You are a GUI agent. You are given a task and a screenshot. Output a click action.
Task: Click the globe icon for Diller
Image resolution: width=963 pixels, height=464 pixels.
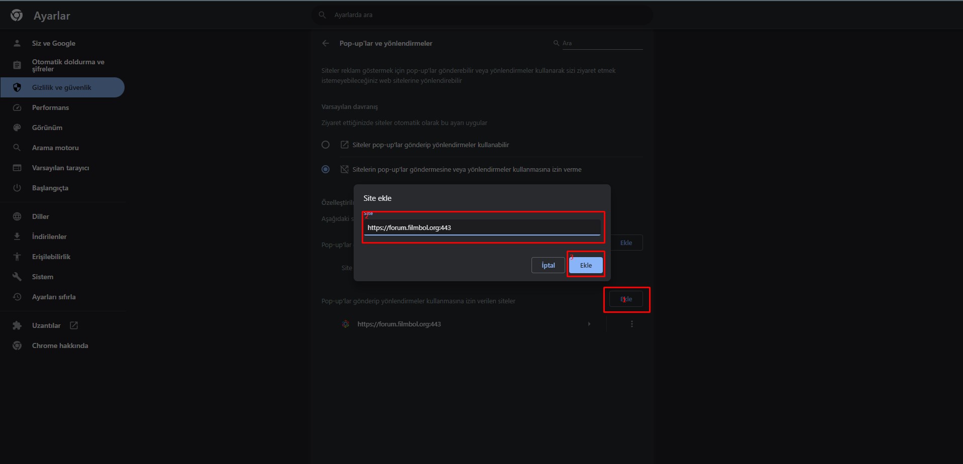pyautogui.click(x=17, y=216)
